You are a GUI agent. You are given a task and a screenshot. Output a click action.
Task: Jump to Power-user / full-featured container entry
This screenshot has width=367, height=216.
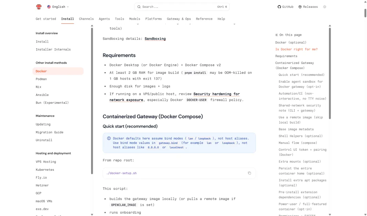coord(302,206)
